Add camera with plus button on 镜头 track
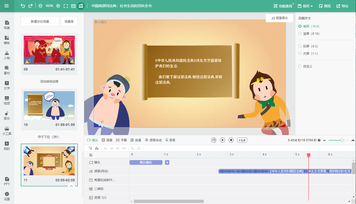Image resolution: width=356 pixels, height=204 pixels. (x=167, y=162)
